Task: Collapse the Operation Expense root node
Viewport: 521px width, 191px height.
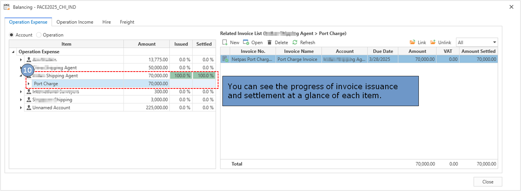Action: [x=13, y=52]
